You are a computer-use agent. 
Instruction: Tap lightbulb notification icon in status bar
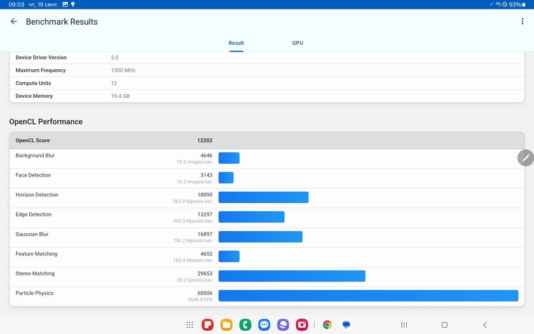tap(72, 4)
